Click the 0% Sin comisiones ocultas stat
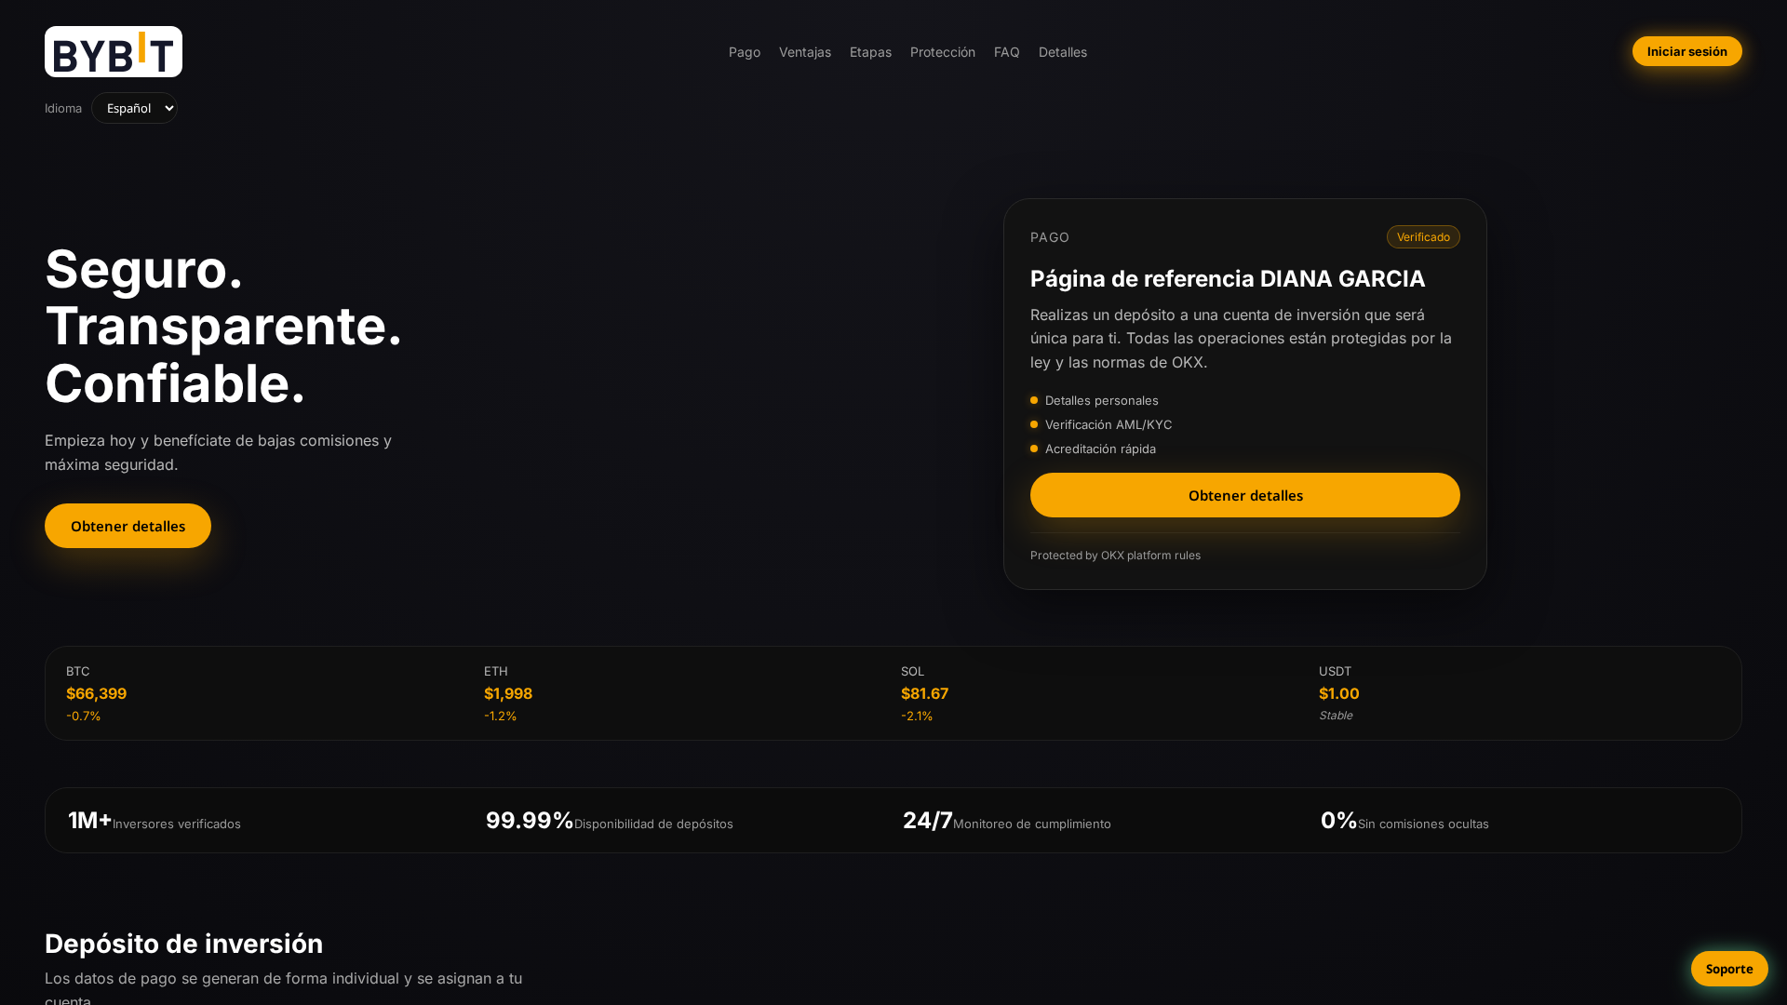Screen dimensions: 1787x1005 pos(1404,821)
